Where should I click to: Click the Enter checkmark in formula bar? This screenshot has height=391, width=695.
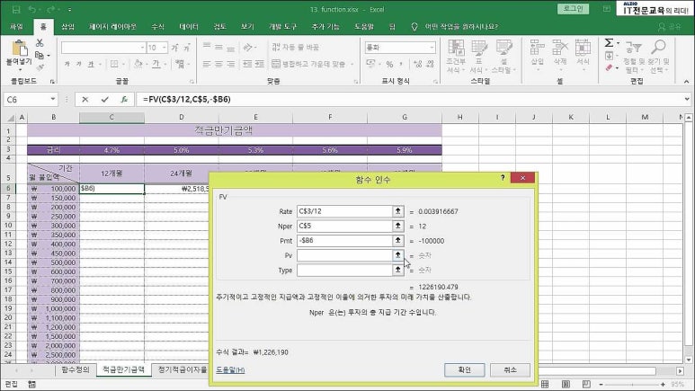104,99
